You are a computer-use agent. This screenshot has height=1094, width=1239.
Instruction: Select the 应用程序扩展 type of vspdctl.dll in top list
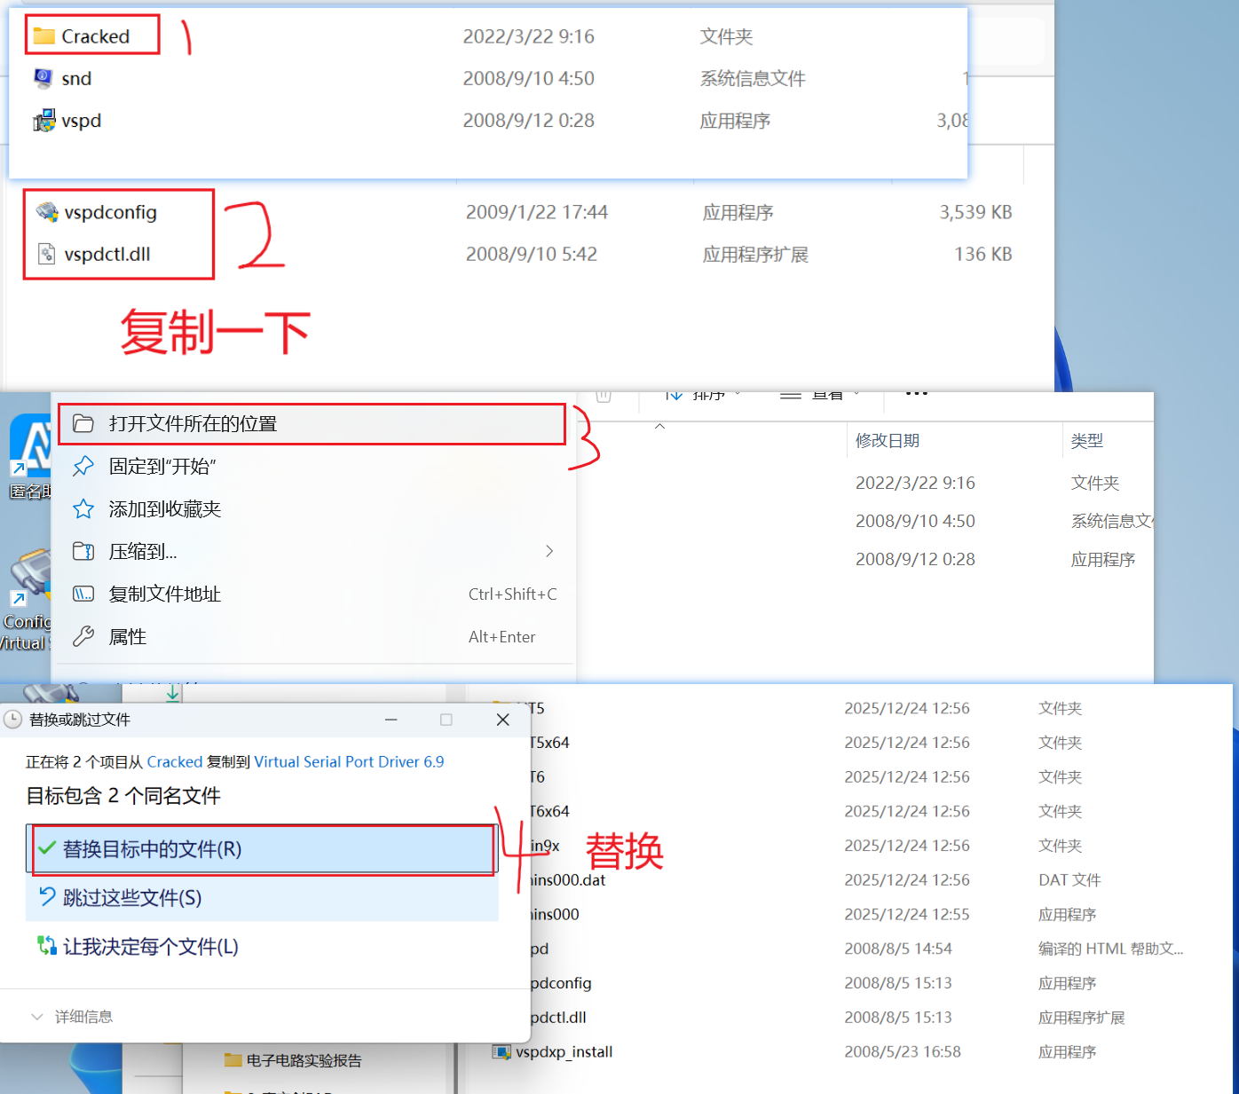(x=755, y=255)
